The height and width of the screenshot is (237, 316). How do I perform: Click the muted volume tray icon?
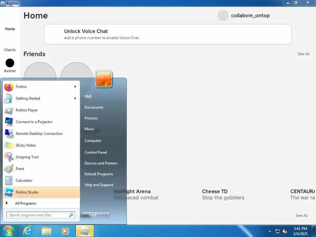click(285, 231)
